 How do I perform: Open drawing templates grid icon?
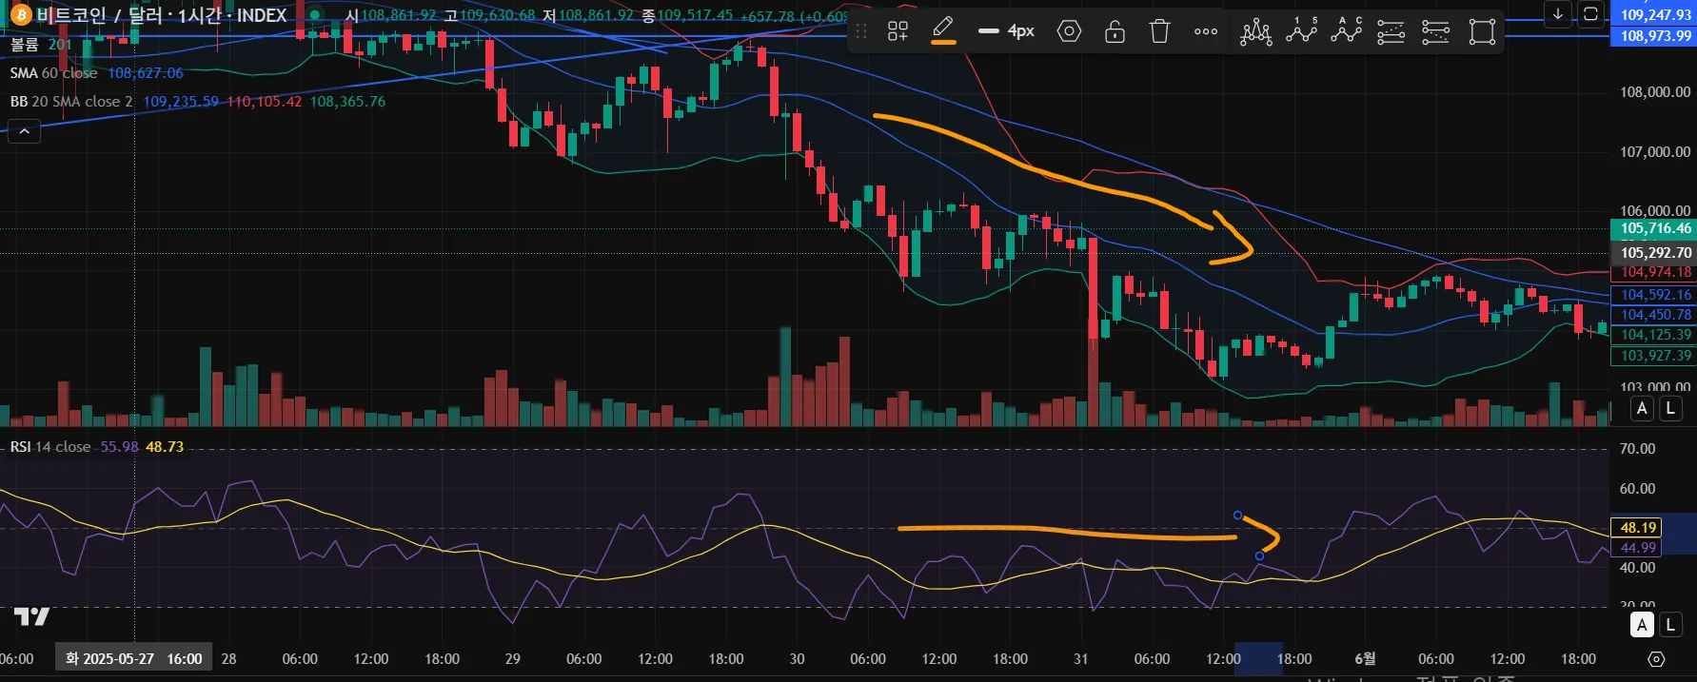pyautogui.click(x=898, y=31)
